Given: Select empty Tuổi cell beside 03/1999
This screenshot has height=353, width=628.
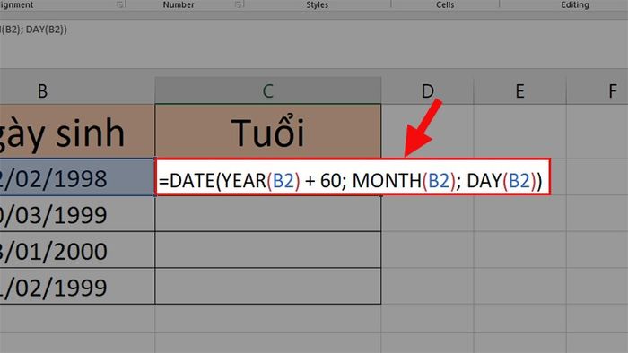Looking at the screenshot, I should [268, 213].
